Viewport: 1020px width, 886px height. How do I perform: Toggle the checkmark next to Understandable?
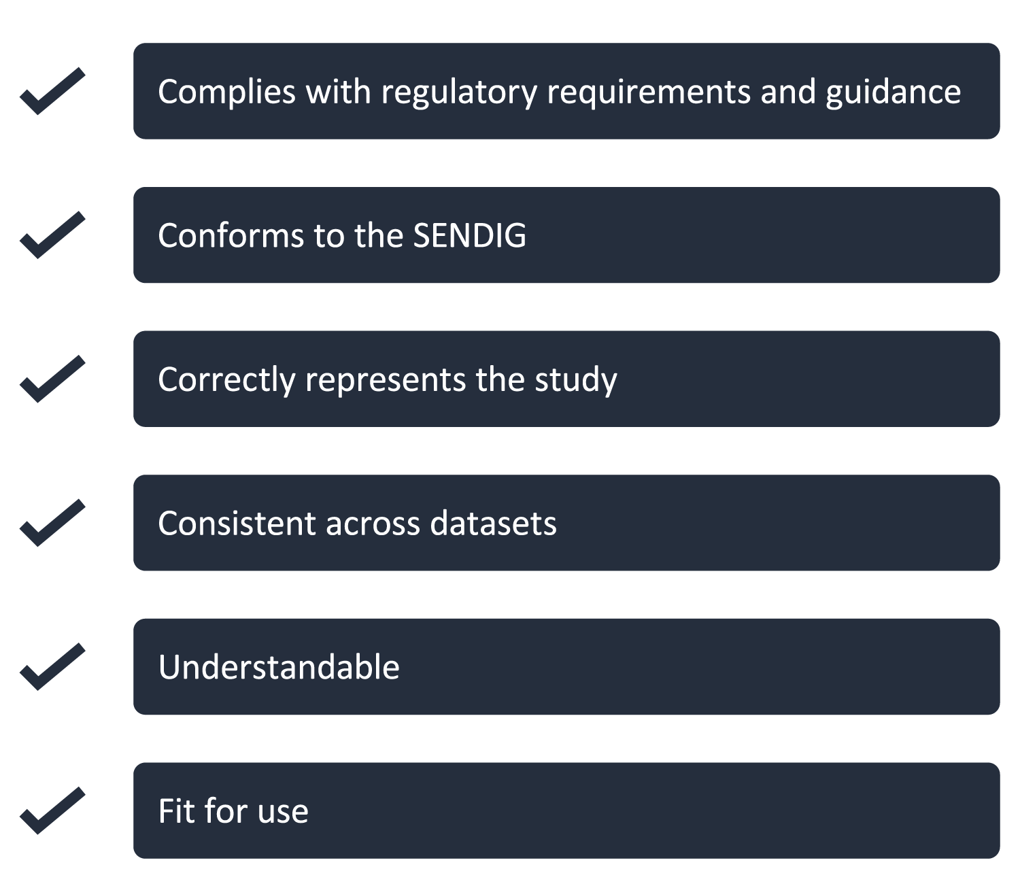[x=52, y=666]
